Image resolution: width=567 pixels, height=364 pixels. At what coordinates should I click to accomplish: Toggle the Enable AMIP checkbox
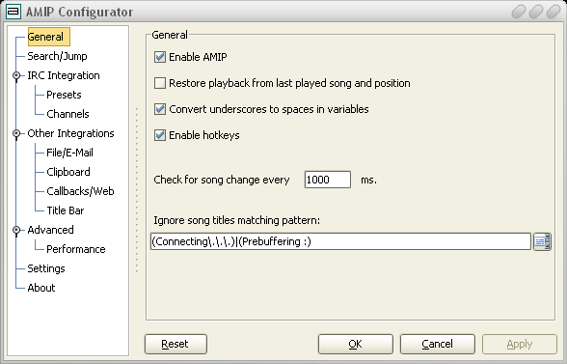pyautogui.click(x=160, y=57)
